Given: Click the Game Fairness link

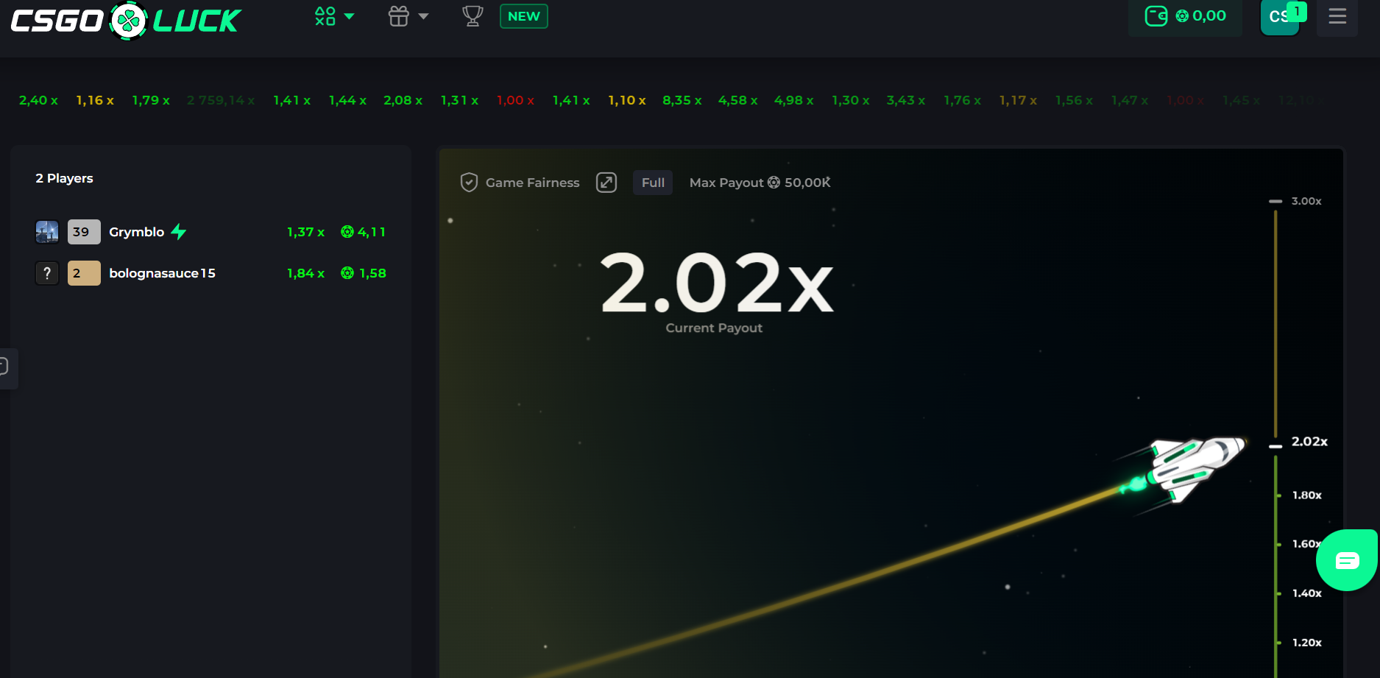Looking at the screenshot, I should coord(532,183).
